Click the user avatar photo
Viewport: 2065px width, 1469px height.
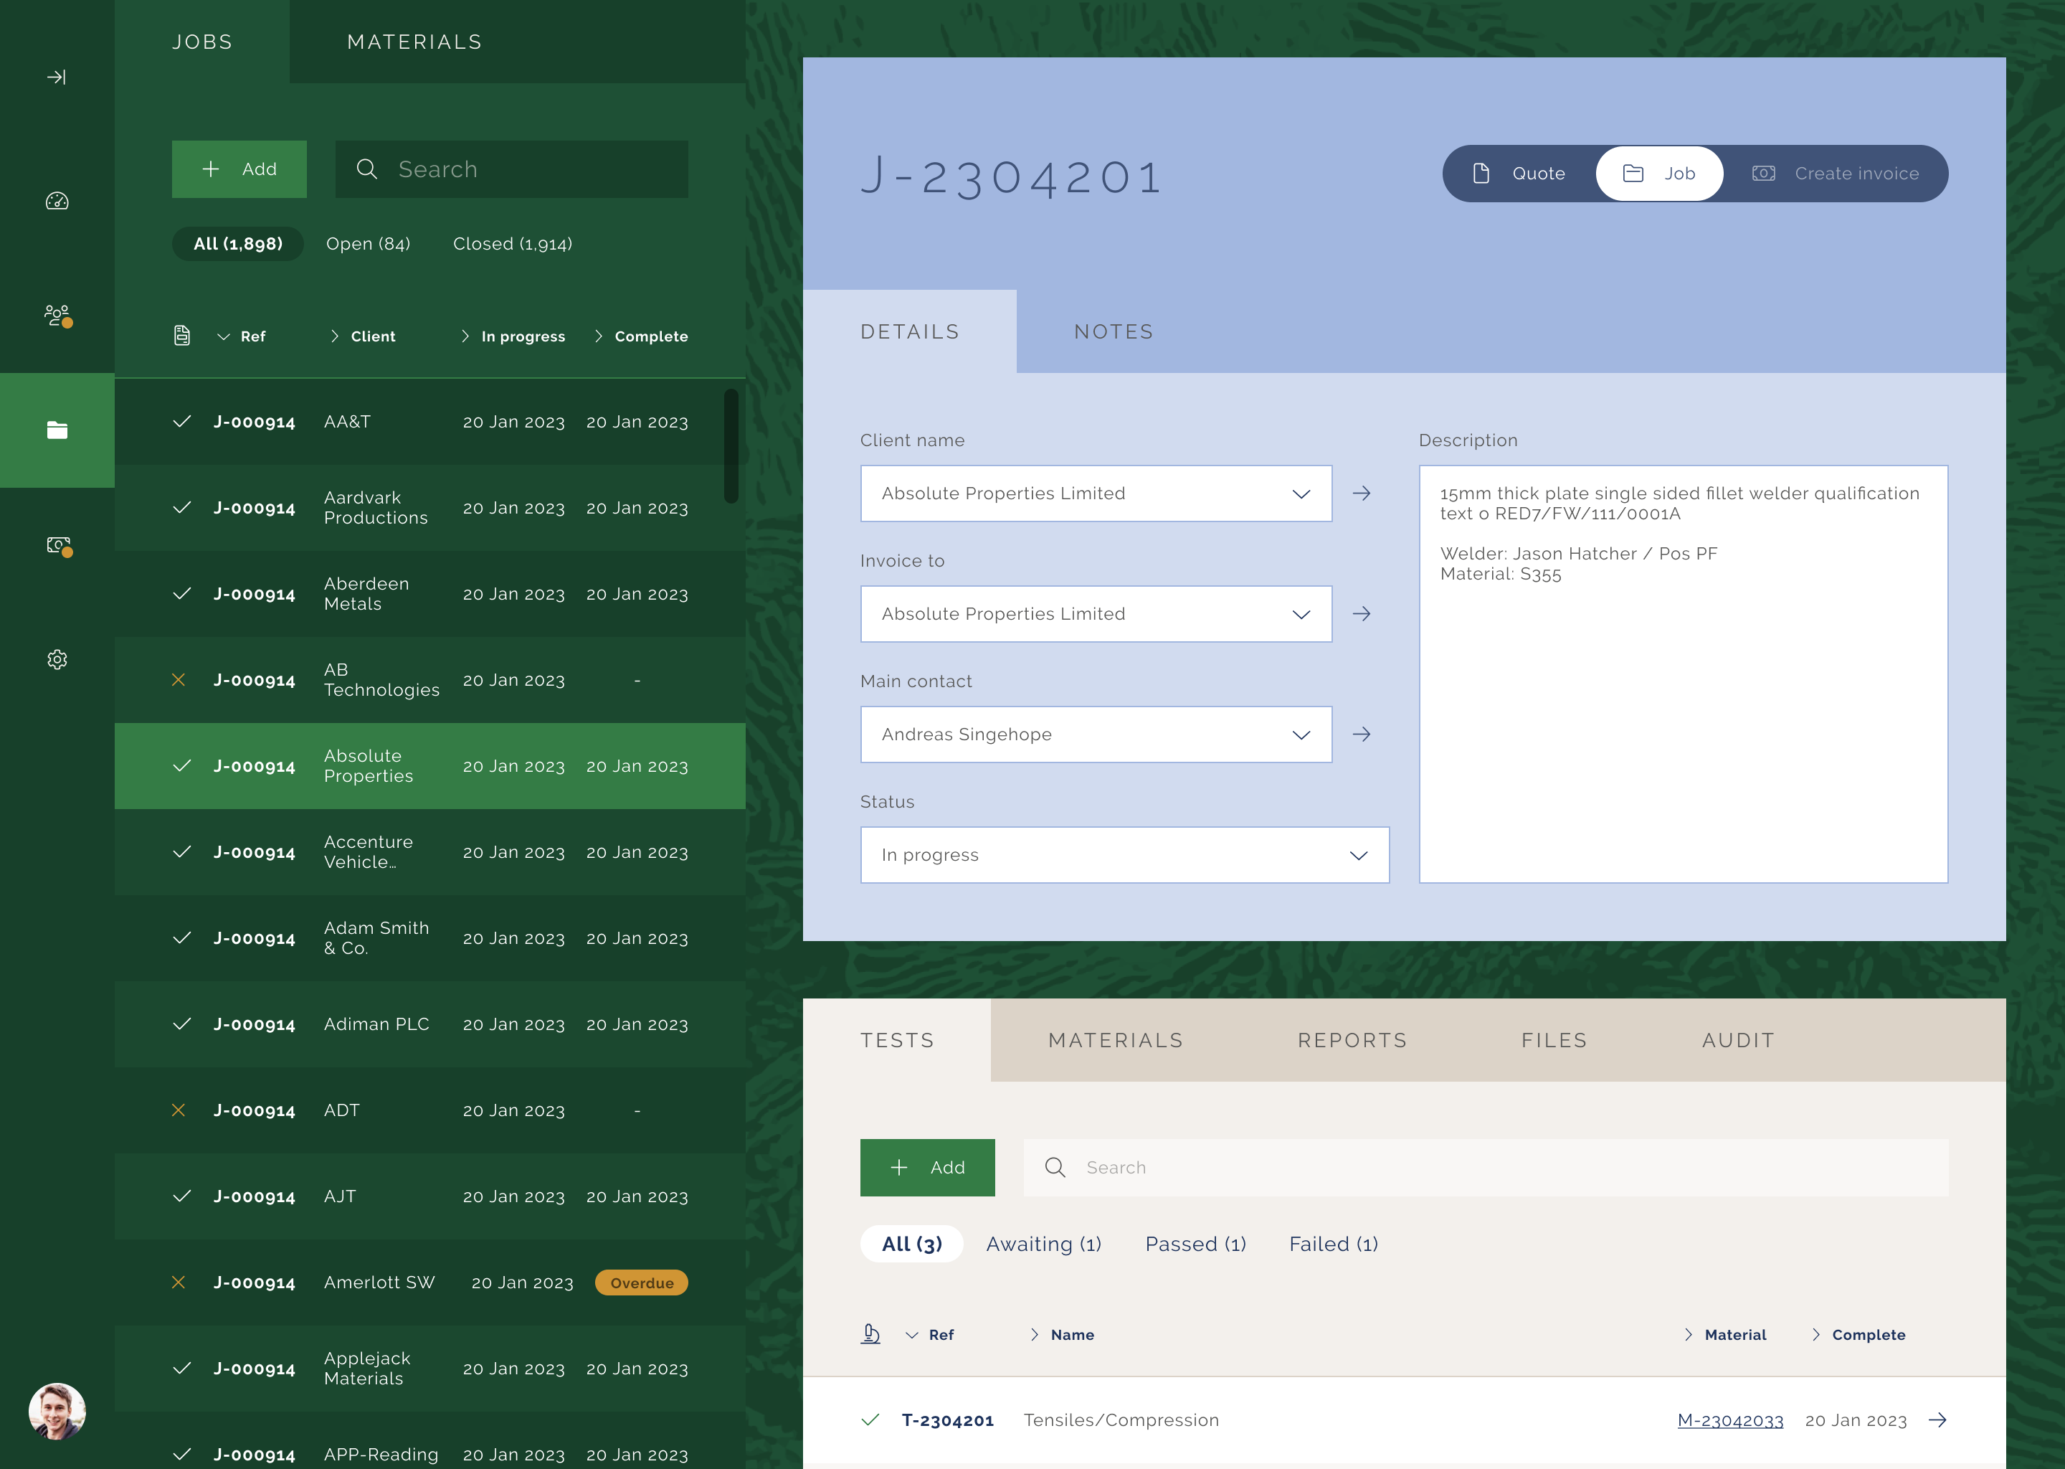pos(57,1411)
